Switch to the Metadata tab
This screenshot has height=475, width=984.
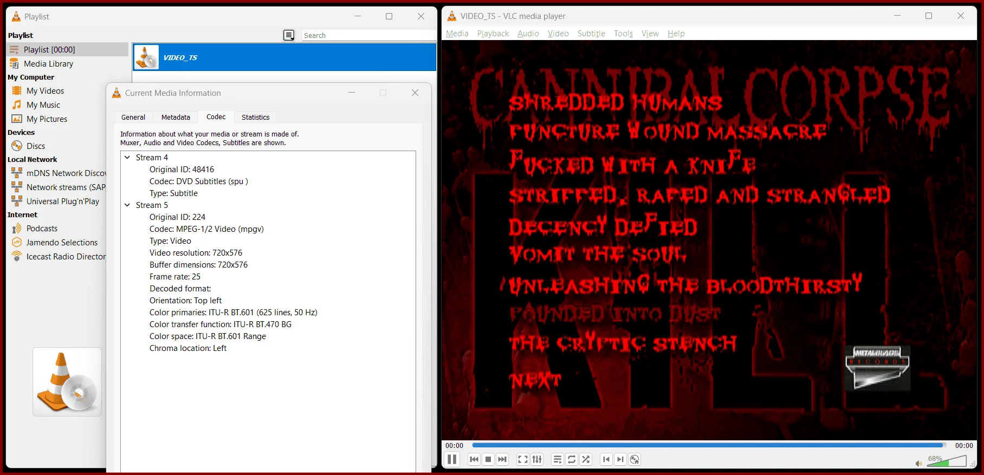[x=176, y=117]
